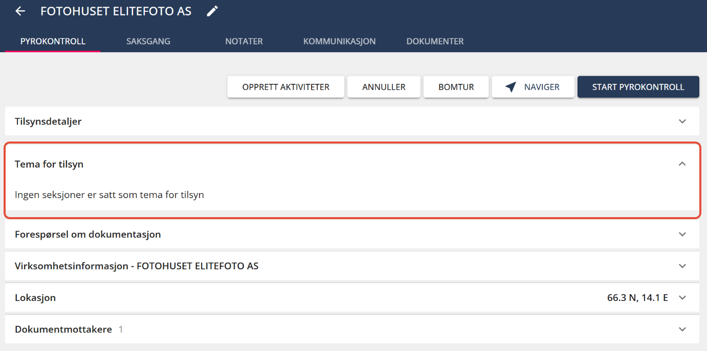
Task: Click the FOTOHUSET ELITEFOTO AS page title
Action: coord(116,11)
